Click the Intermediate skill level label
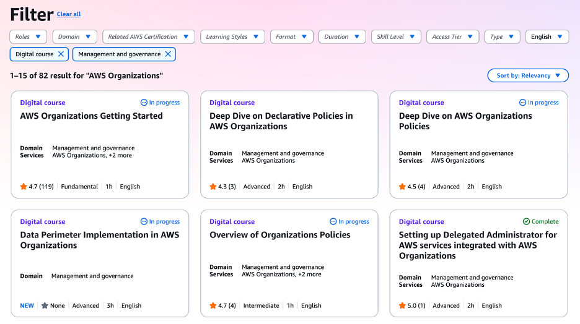This screenshot has width=580, height=324. [x=261, y=305]
